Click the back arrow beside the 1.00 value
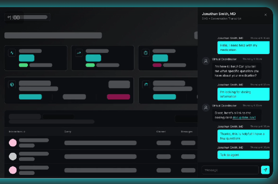The width and height of the screenshot is (278, 184). (x=9, y=17)
